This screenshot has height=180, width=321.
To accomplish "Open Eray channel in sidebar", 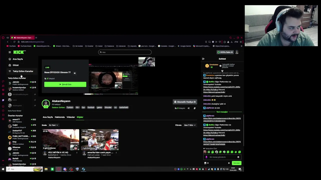I will (22, 143).
